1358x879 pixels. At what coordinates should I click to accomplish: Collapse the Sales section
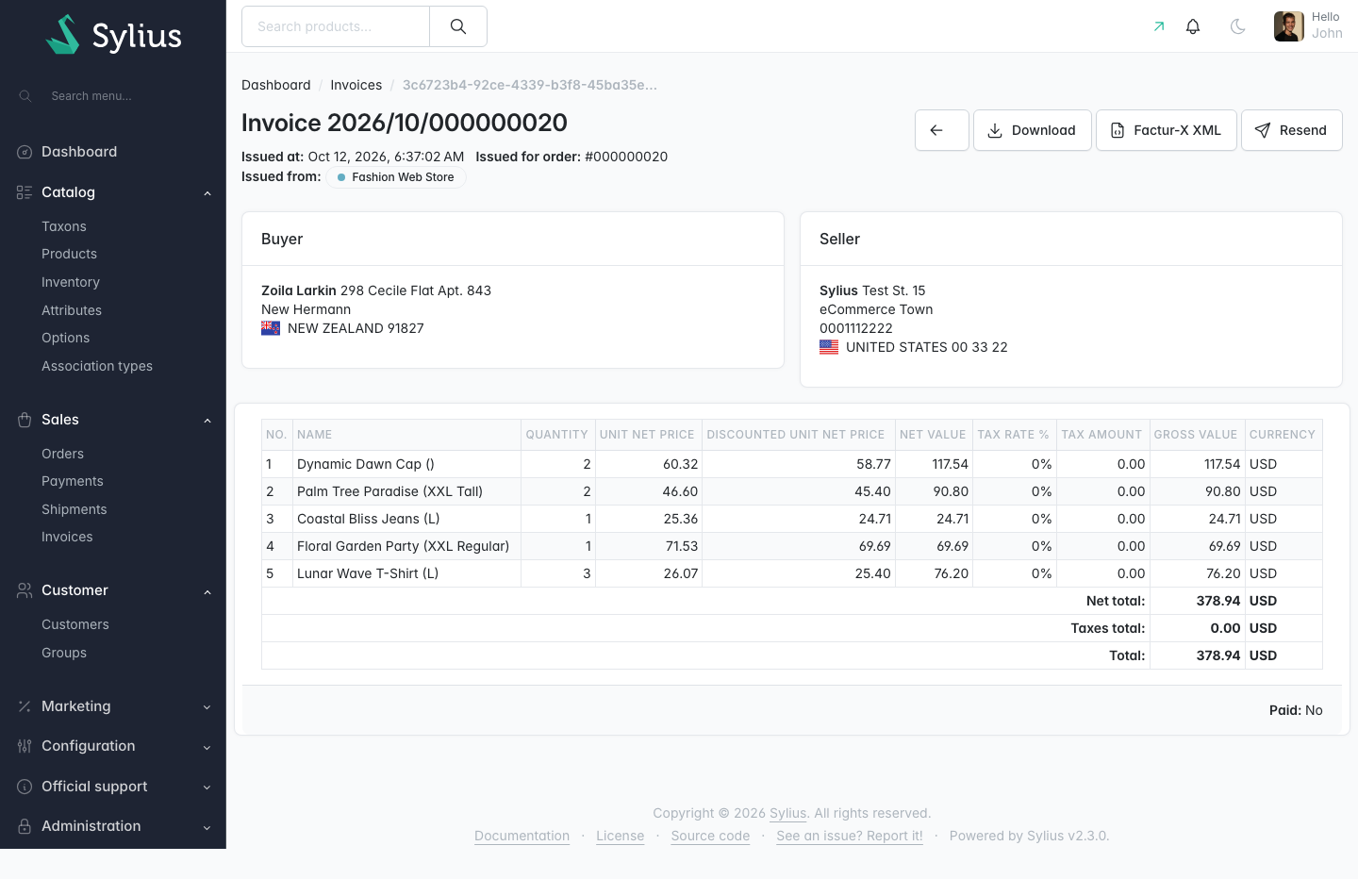[x=113, y=420]
